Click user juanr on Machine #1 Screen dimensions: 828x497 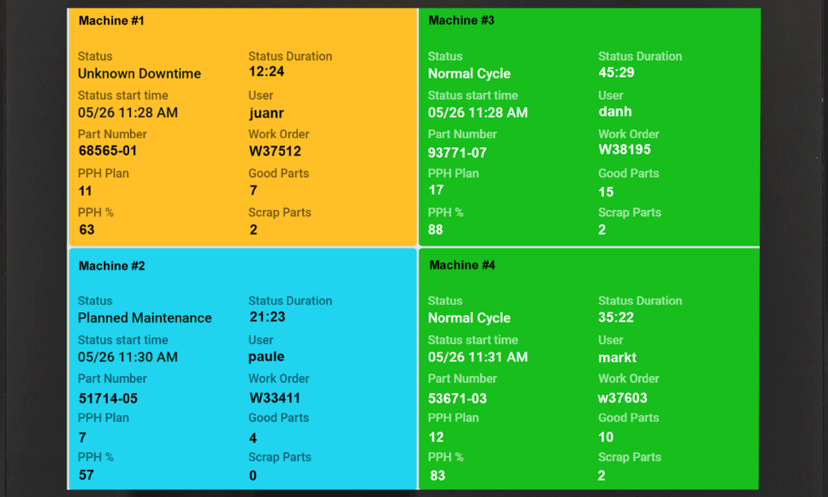click(266, 113)
